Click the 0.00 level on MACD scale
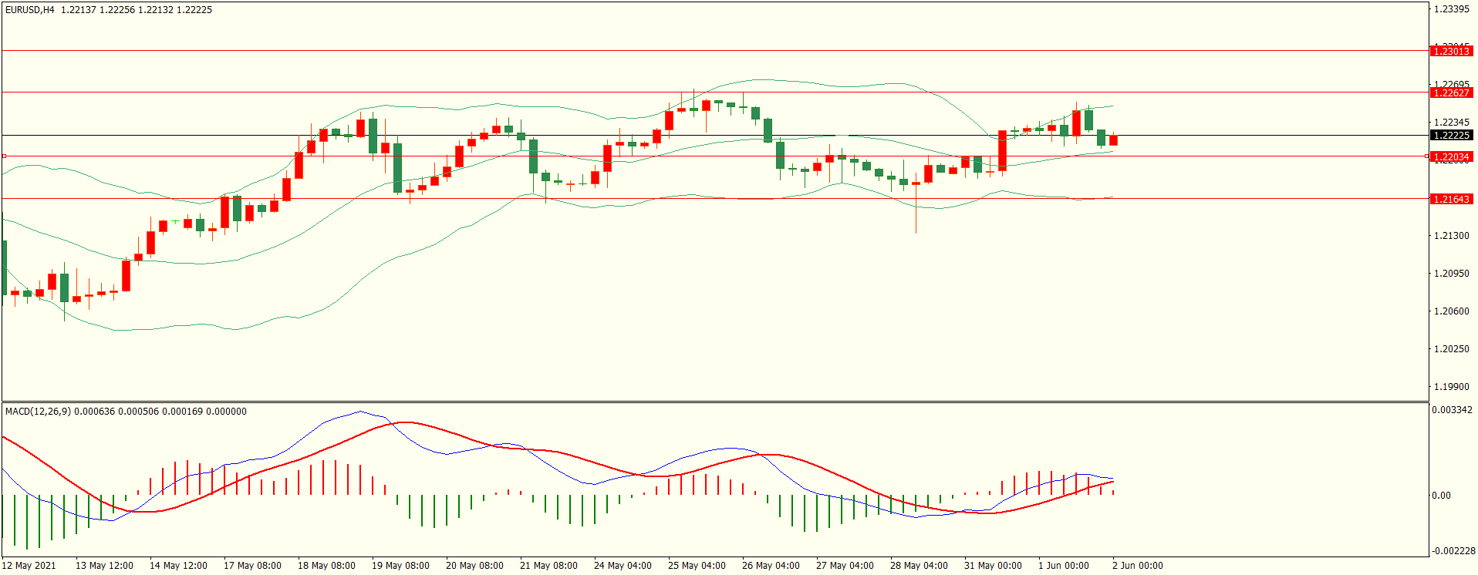 [1441, 495]
